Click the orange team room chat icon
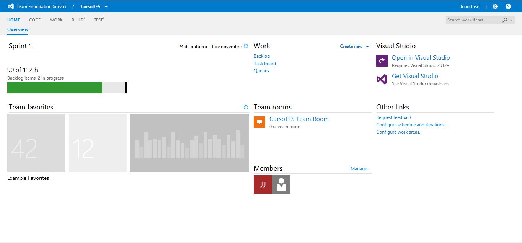 pyautogui.click(x=259, y=122)
